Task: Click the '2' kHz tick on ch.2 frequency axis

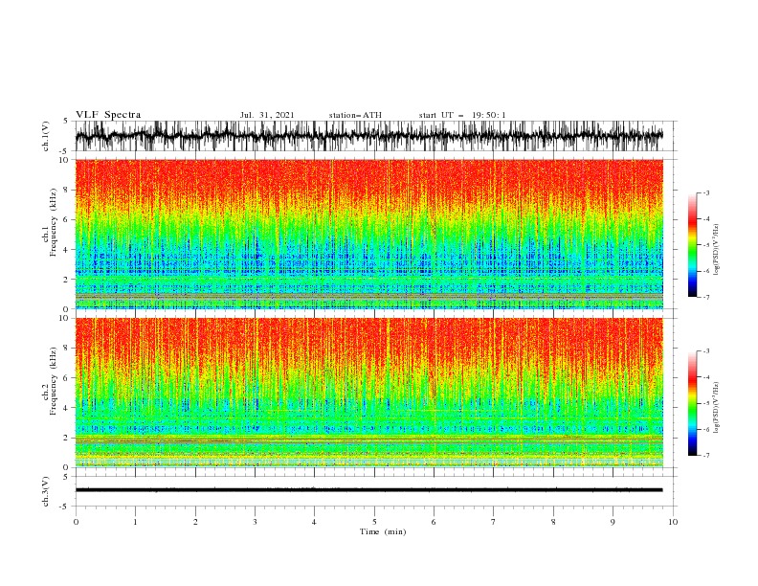Action: pos(67,438)
